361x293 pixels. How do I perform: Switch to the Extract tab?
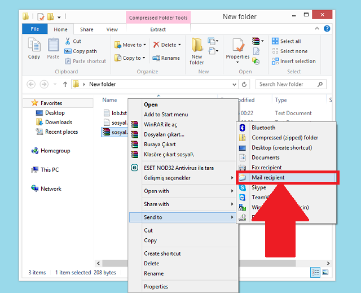(158, 29)
